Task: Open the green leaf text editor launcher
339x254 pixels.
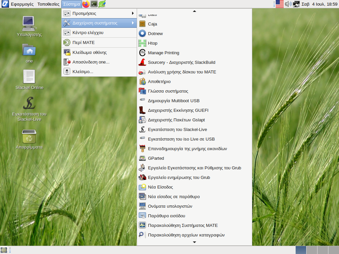Action: [102, 4]
